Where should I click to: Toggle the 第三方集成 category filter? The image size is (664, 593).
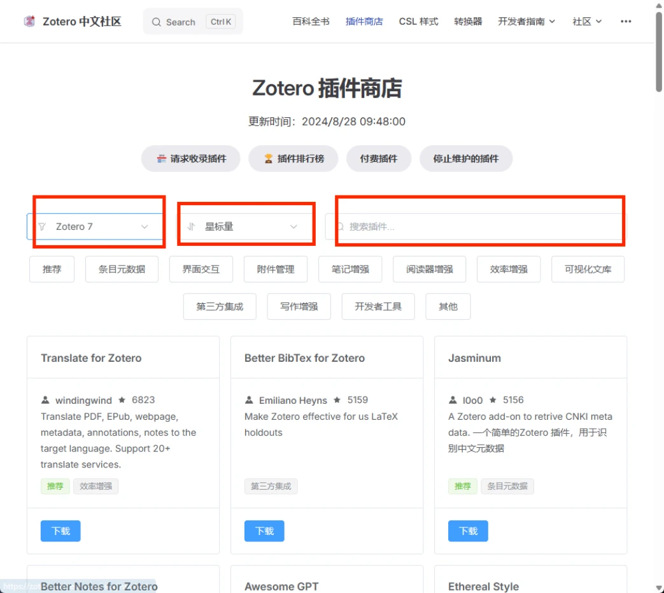220,306
